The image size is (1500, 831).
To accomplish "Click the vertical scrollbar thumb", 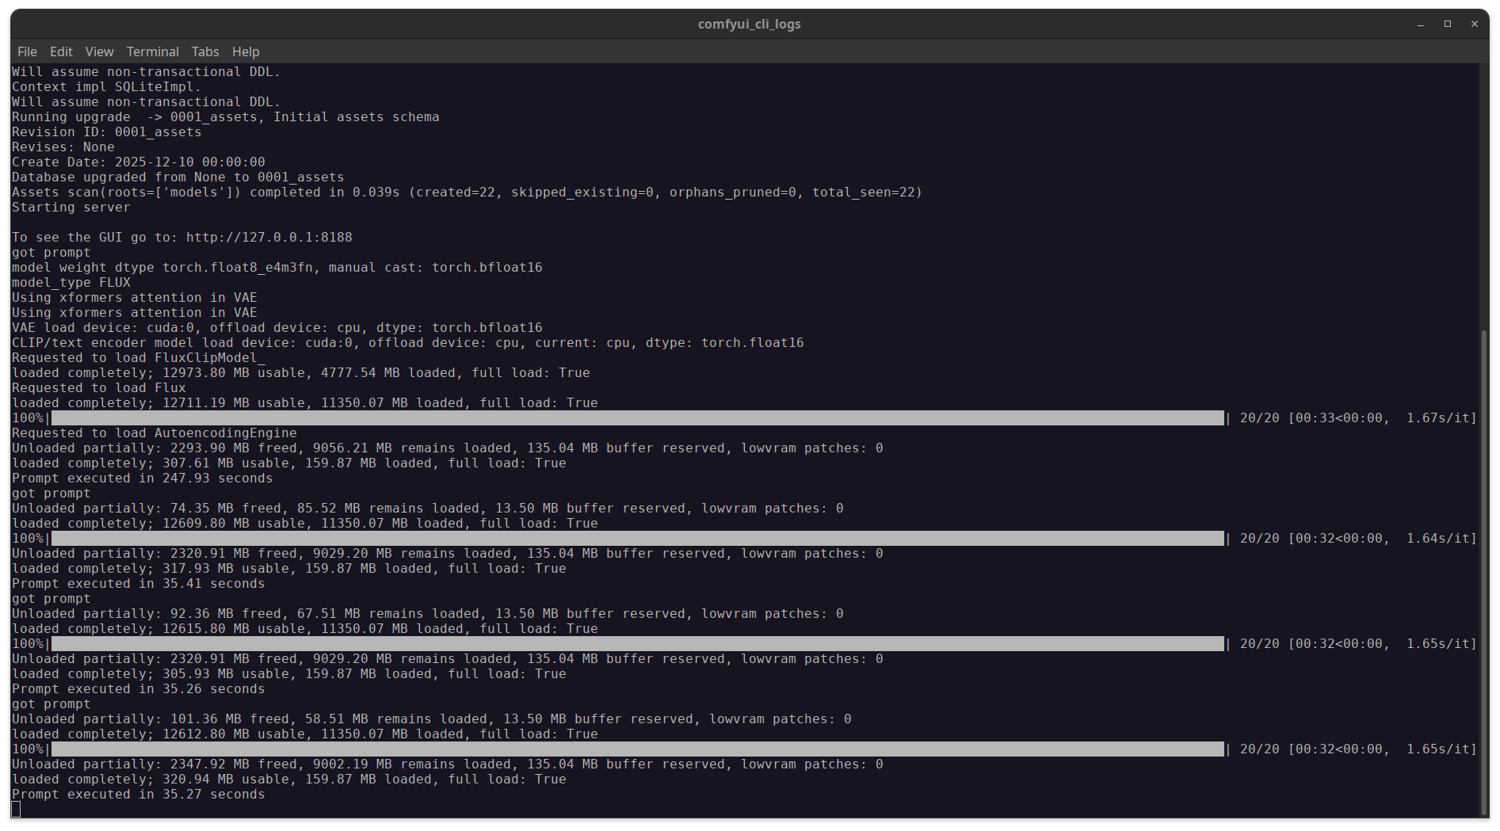I will click(x=1484, y=572).
